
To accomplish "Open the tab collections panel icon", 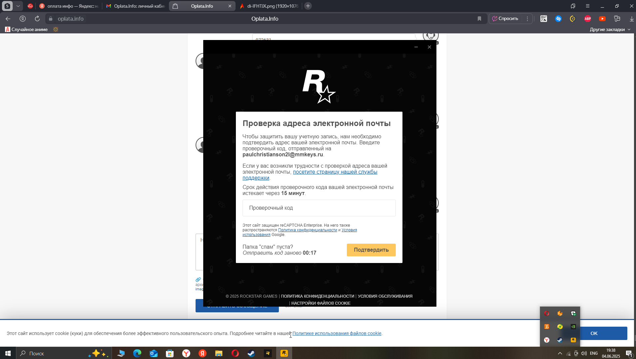I will 573,6.
